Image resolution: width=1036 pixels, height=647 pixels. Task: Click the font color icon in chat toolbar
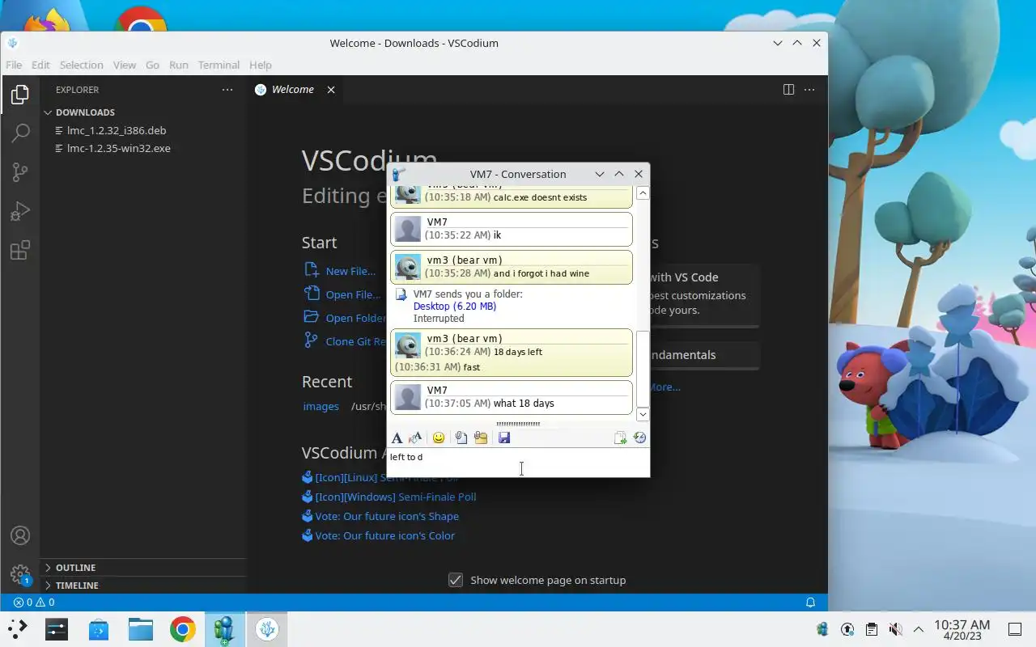coord(415,438)
